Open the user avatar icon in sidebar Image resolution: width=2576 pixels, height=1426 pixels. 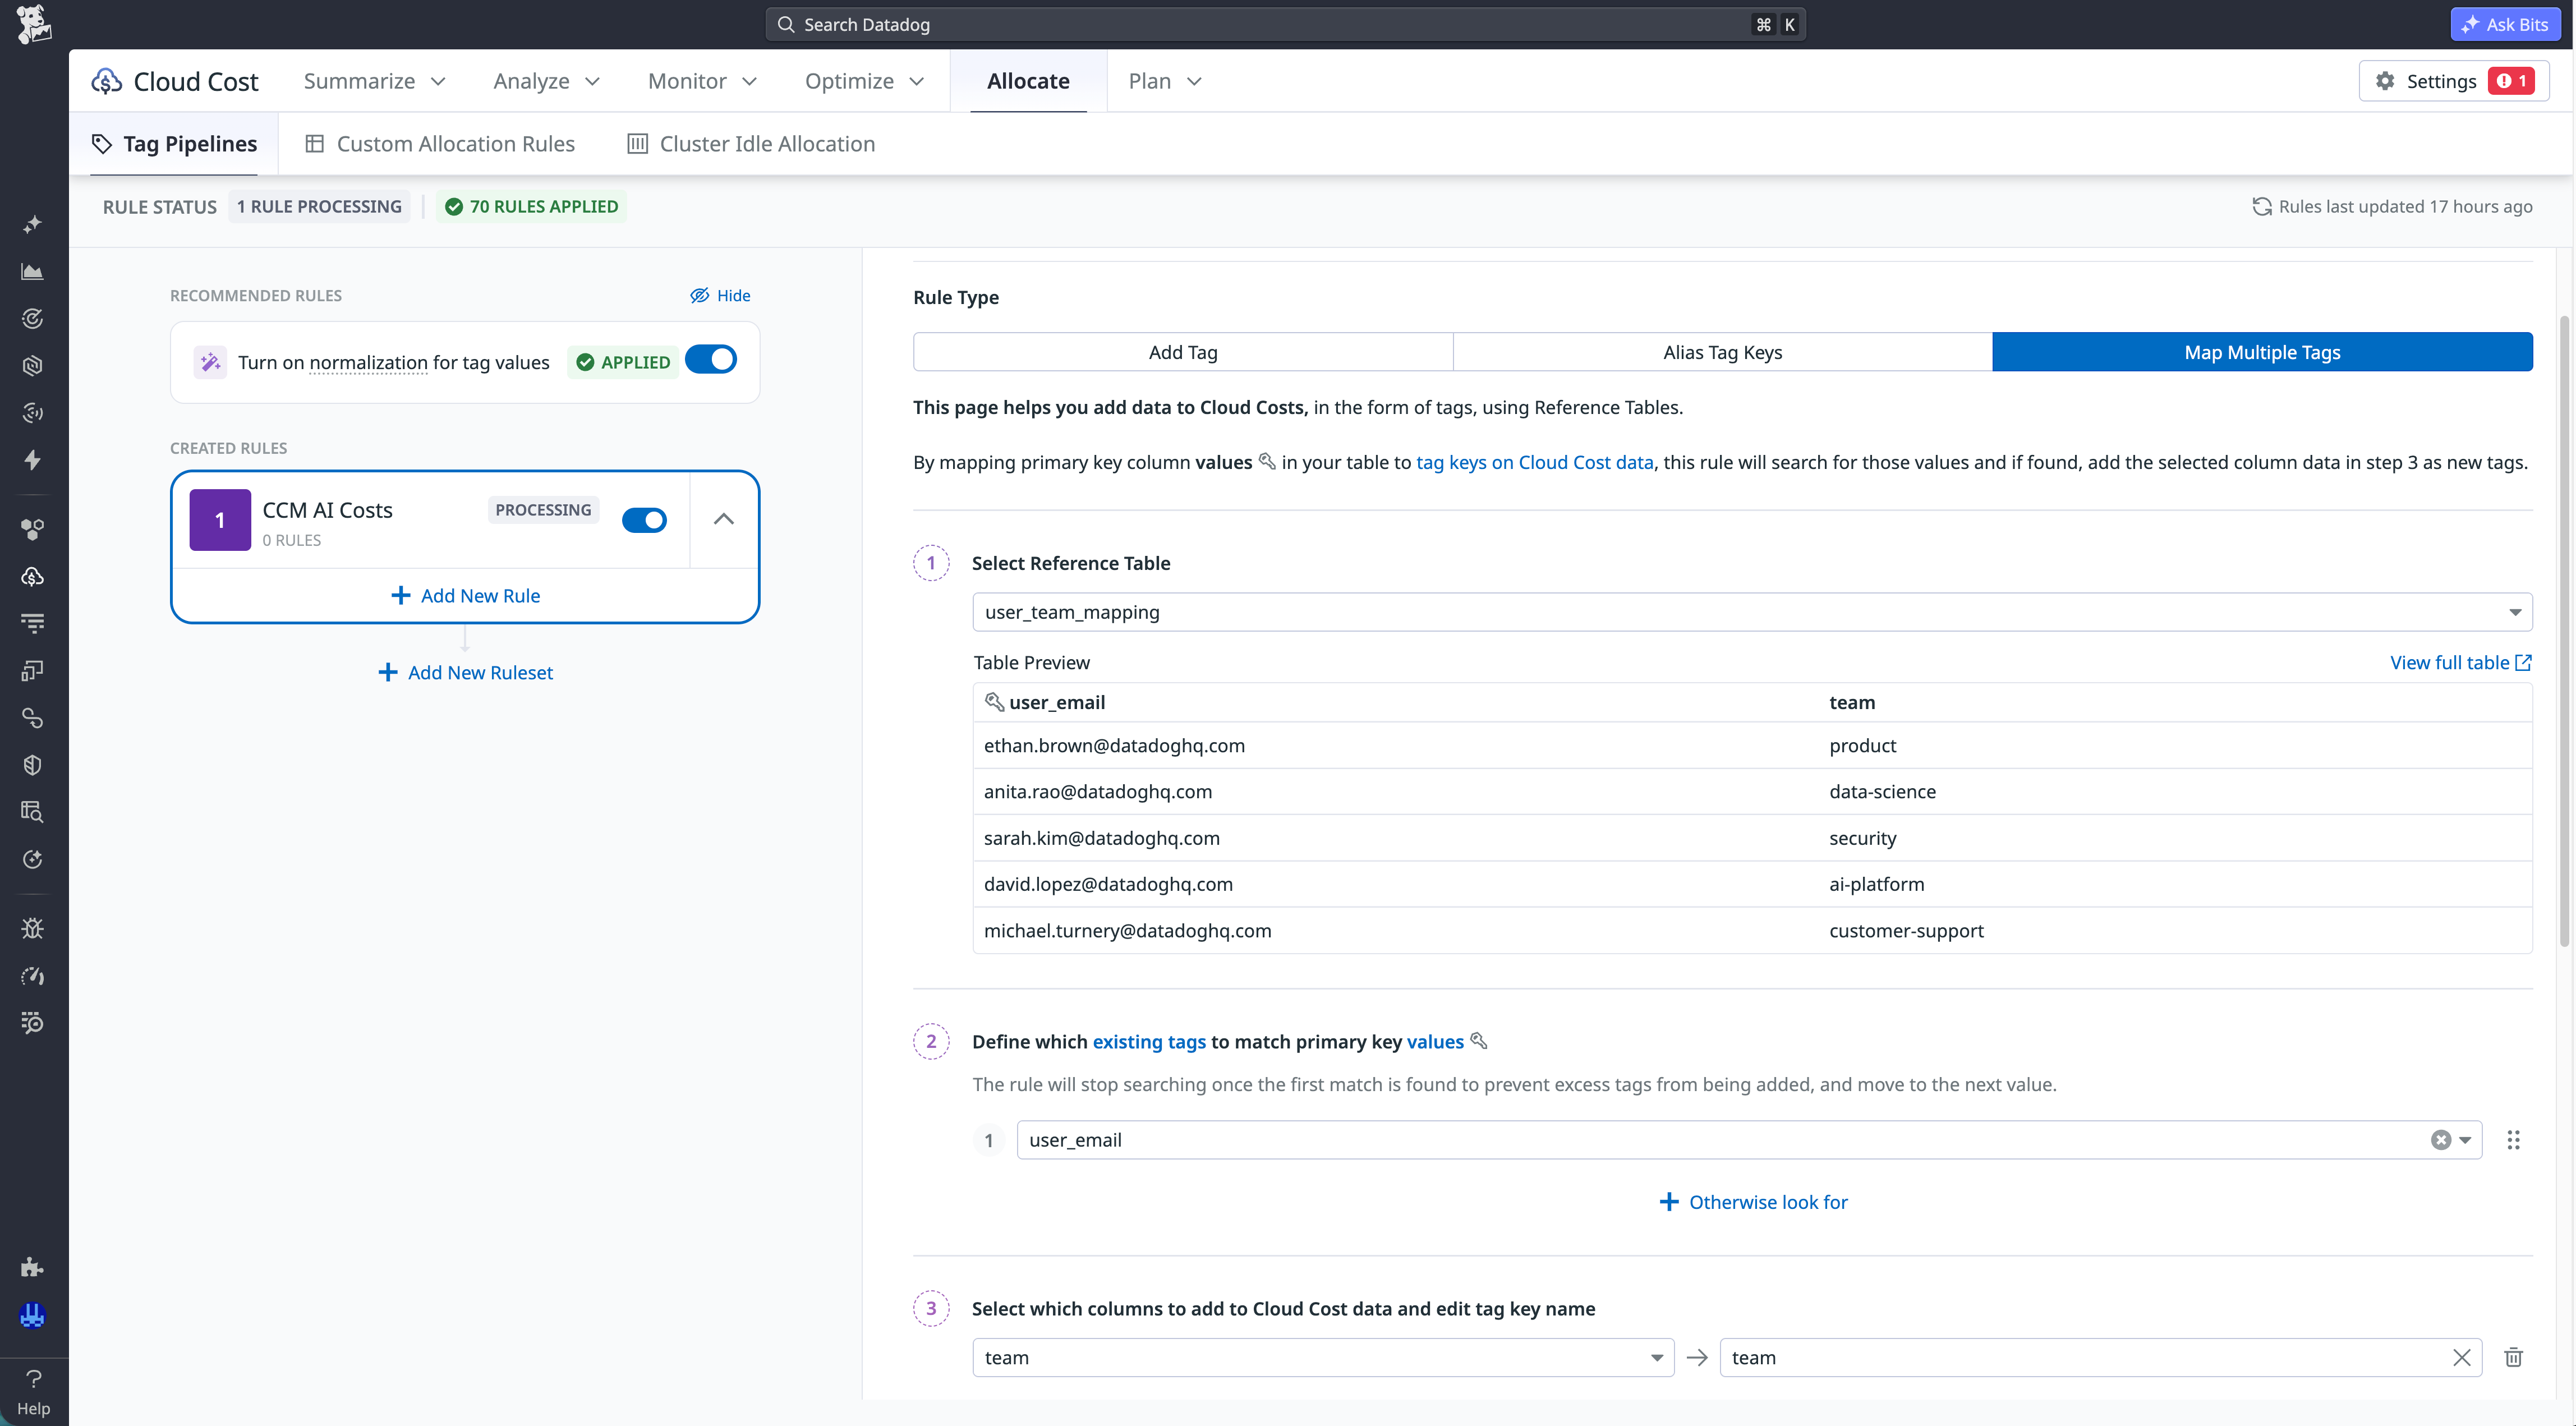coord(33,1315)
